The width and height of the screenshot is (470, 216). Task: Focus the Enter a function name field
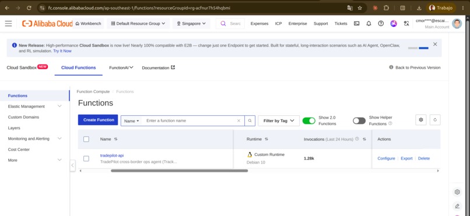(190, 121)
